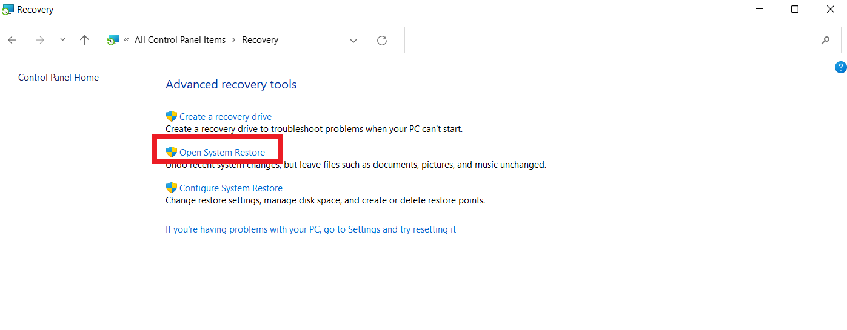The width and height of the screenshot is (847, 330).
Task: Open the Control Panel Home link
Action: [58, 78]
